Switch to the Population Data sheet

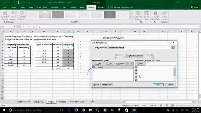coord(77,102)
